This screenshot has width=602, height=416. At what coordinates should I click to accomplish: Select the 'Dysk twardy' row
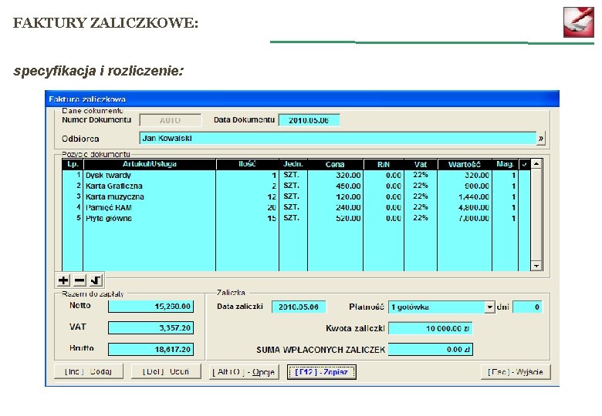click(296, 175)
